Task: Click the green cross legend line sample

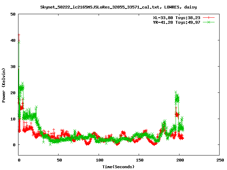Action: point(209,22)
